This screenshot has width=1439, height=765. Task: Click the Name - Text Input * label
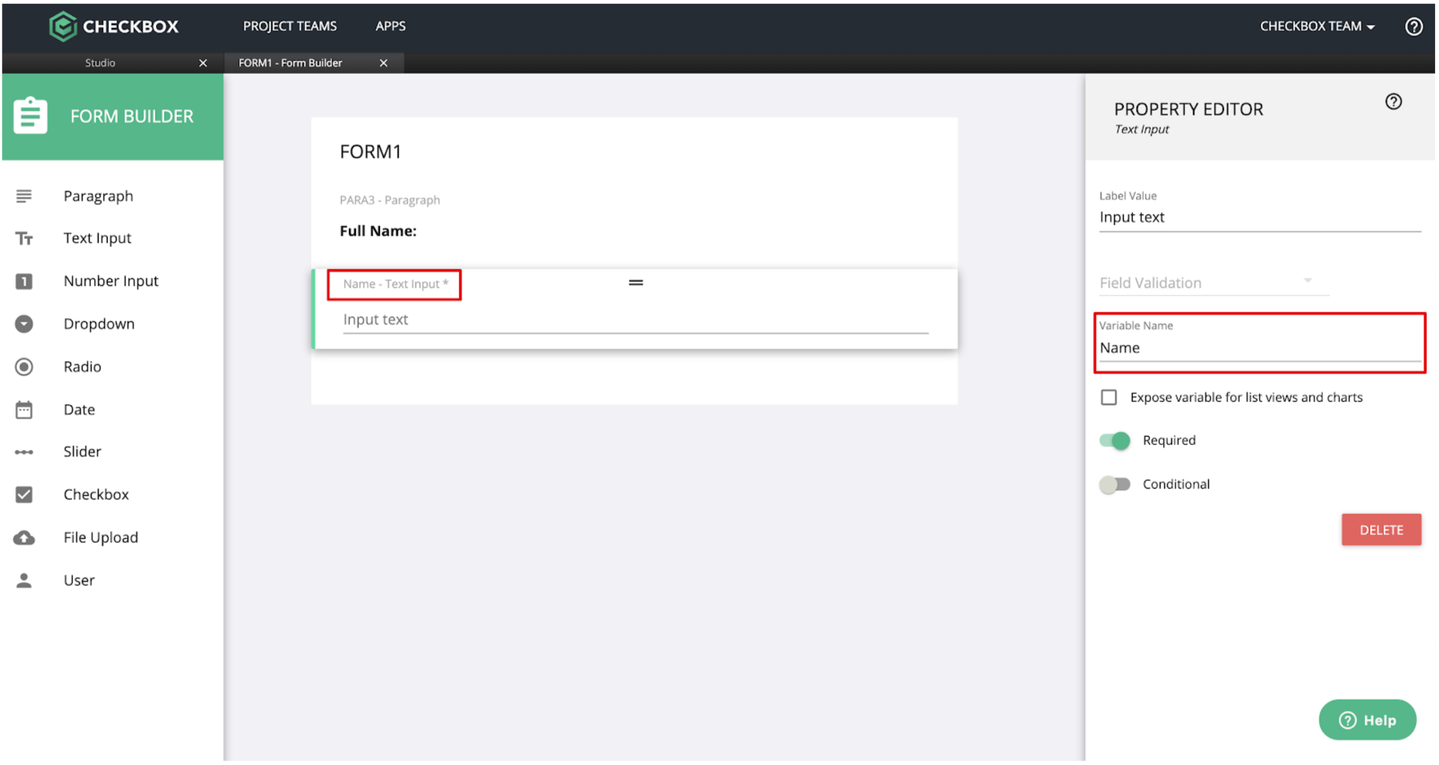click(x=395, y=284)
